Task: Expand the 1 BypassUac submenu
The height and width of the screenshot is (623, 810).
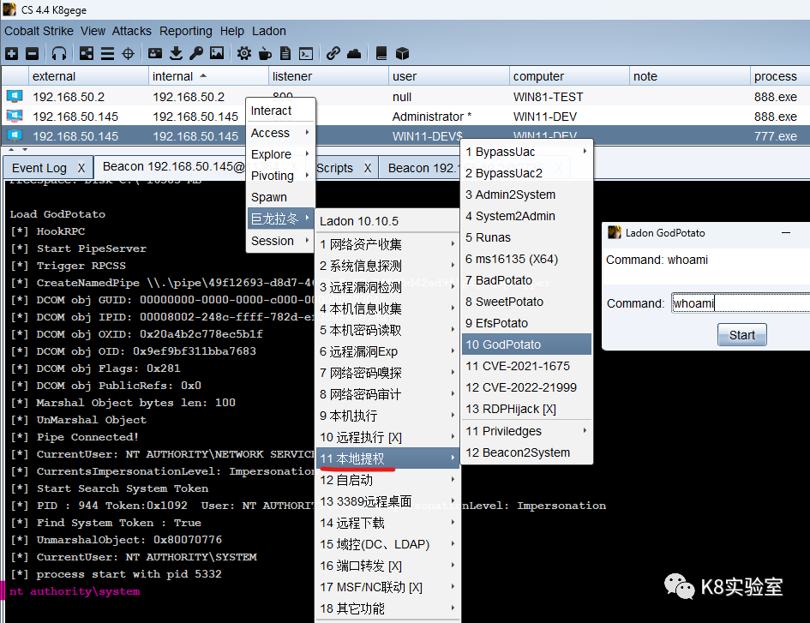Action: pos(526,152)
